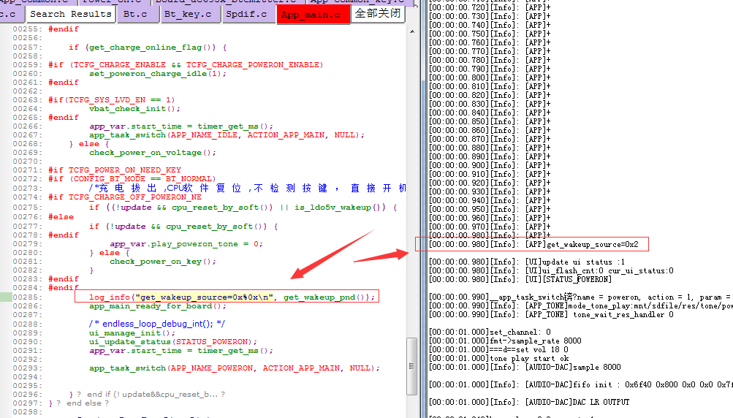733x418 pixels.
Task: Click the check_power_on_voltage() line
Action: point(153,153)
